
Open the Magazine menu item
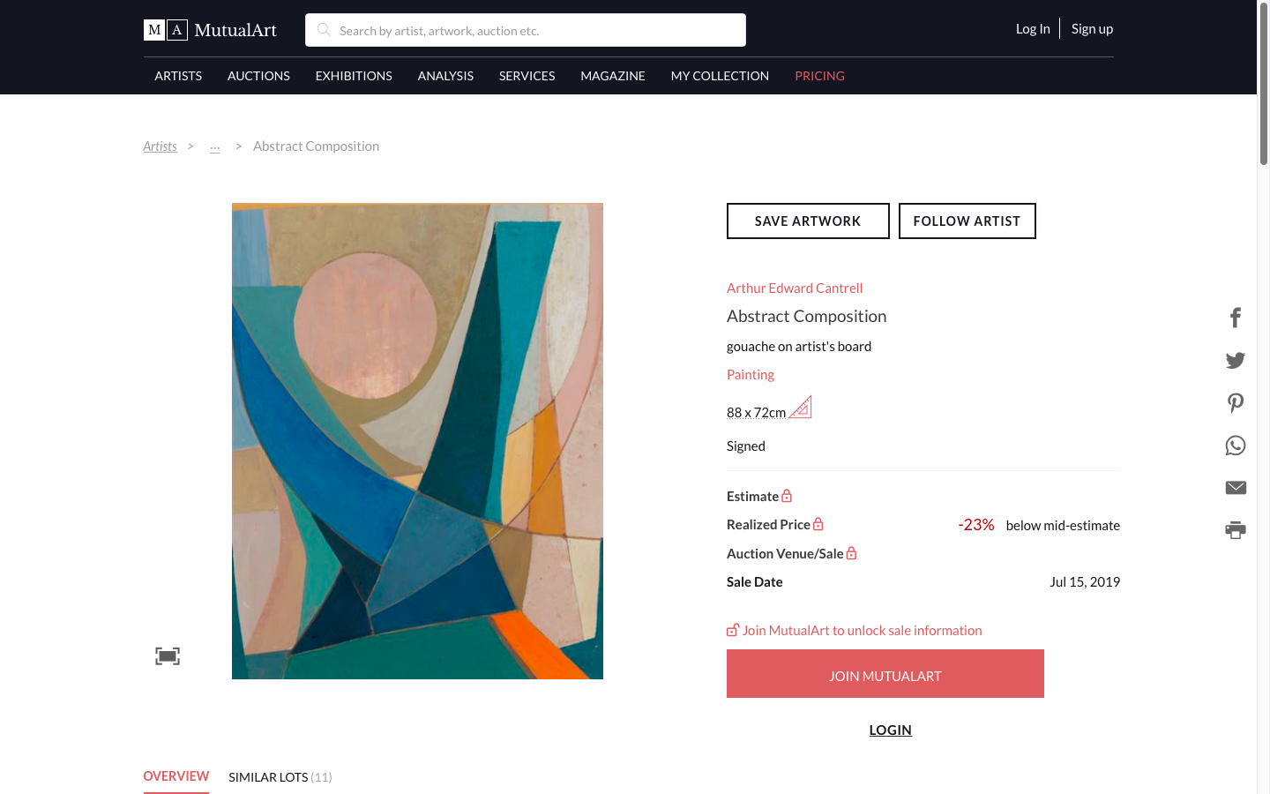(x=613, y=76)
